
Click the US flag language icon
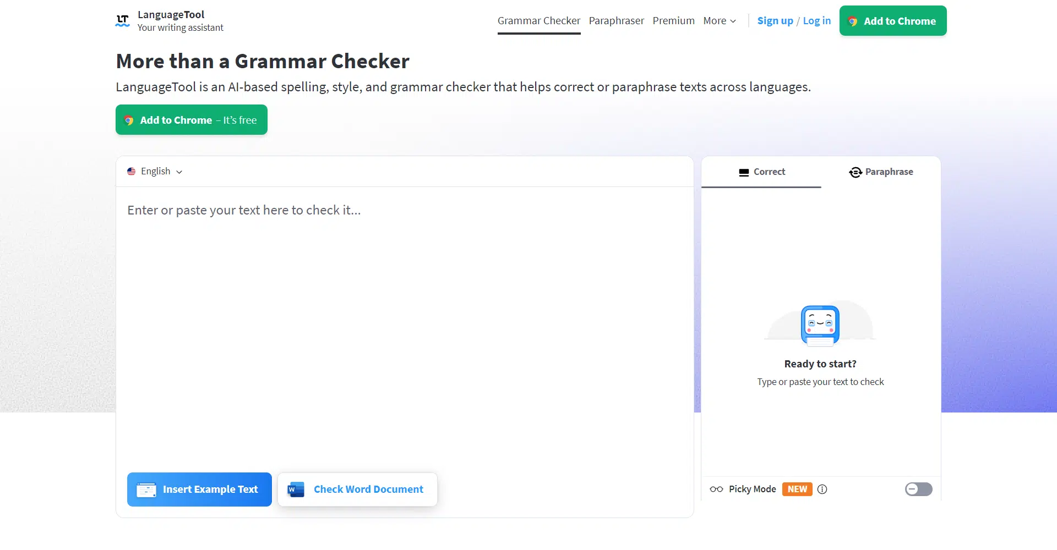[132, 172]
